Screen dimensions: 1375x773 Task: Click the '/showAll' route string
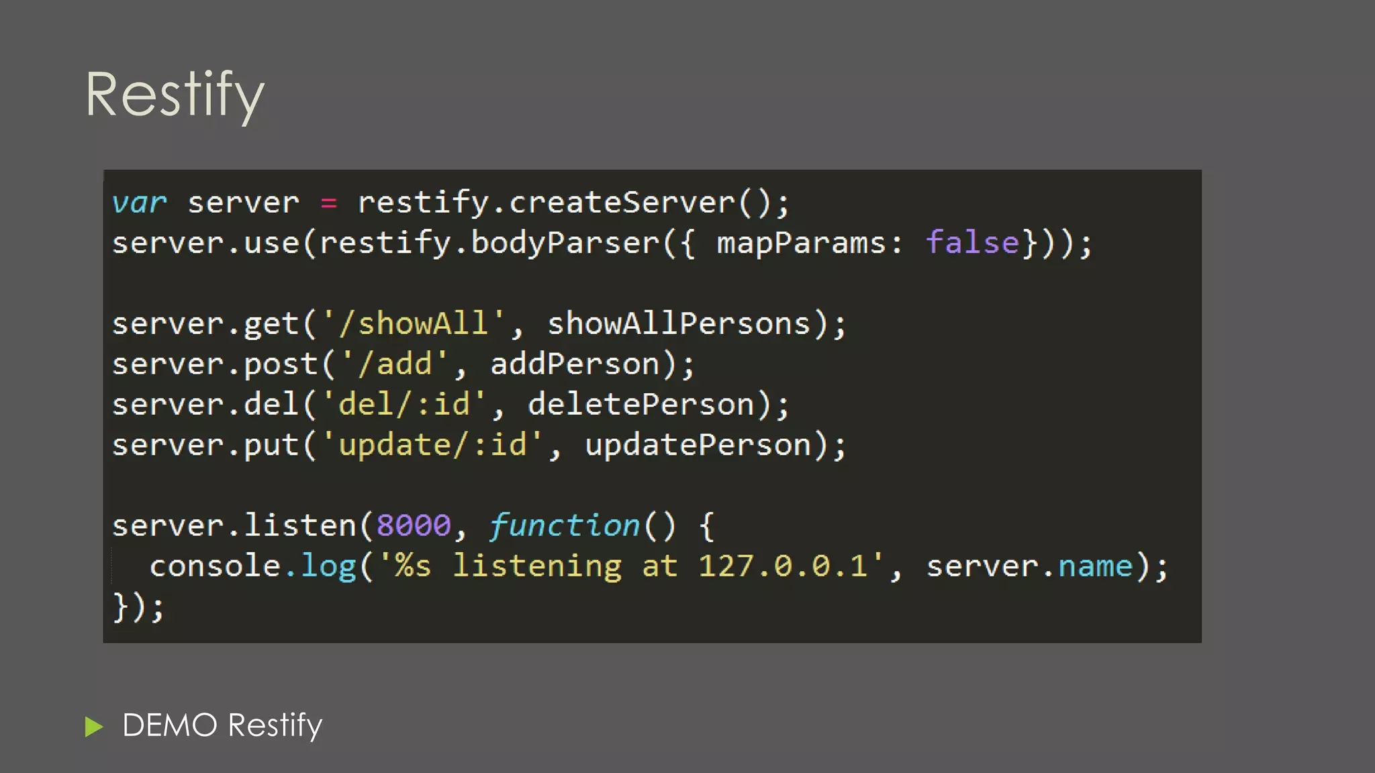coord(414,323)
